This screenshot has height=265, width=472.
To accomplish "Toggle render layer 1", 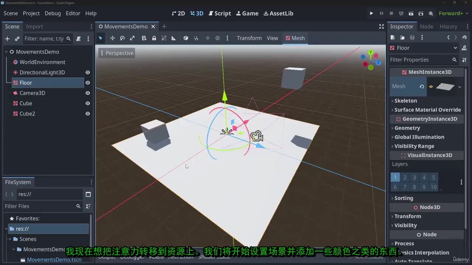I will point(395,177).
